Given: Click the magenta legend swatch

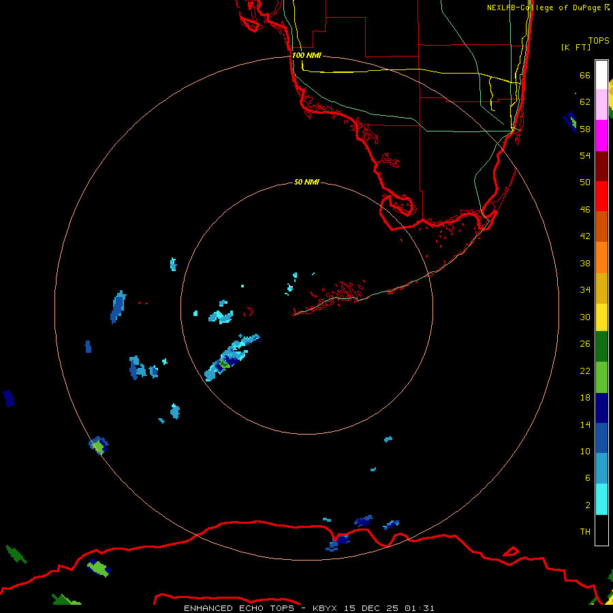Looking at the screenshot, I should [x=601, y=136].
